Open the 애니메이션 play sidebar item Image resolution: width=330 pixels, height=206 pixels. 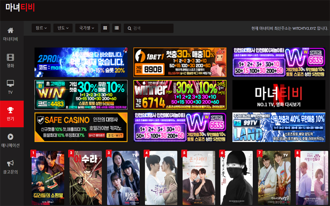[x=10, y=140]
